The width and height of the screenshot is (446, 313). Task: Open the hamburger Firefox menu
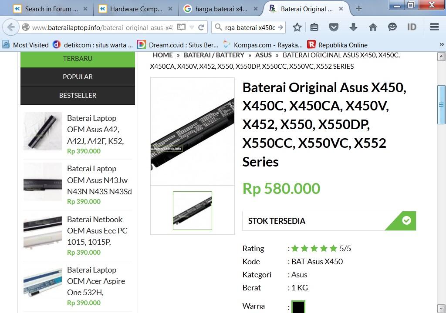pyautogui.click(x=434, y=27)
